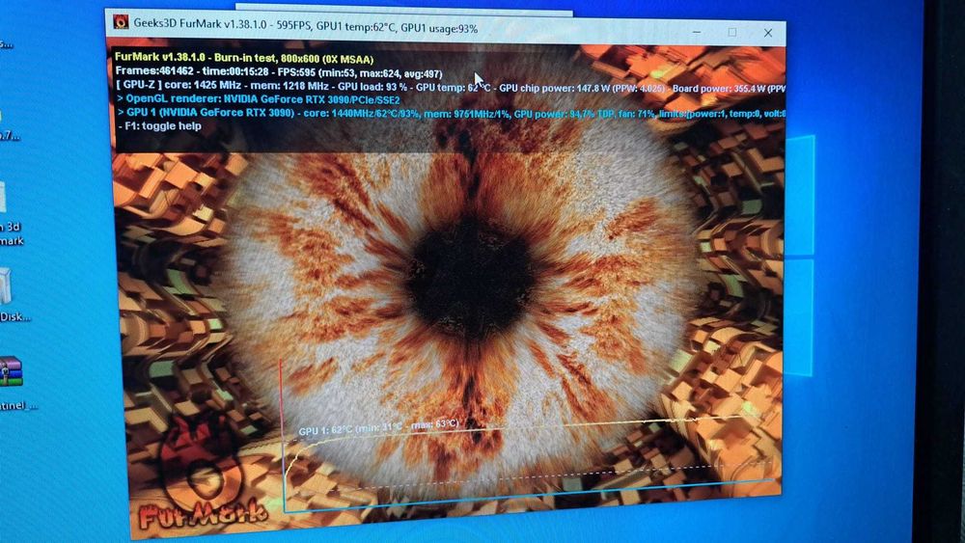Click the FurMark flame icon in title bar

click(x=122, y=22)
